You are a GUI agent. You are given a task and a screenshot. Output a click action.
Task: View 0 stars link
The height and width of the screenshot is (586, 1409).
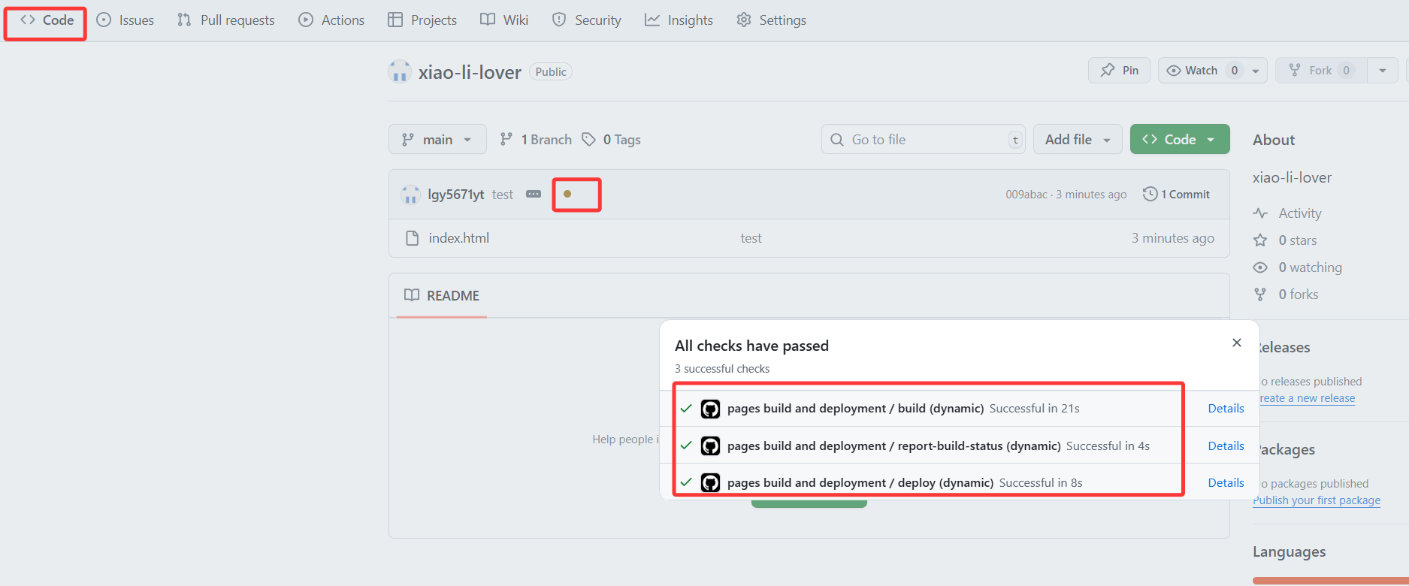pos(1298,240)
